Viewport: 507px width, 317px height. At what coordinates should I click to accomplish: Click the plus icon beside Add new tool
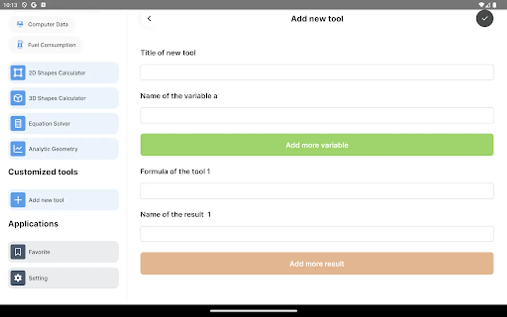(18, 200)
